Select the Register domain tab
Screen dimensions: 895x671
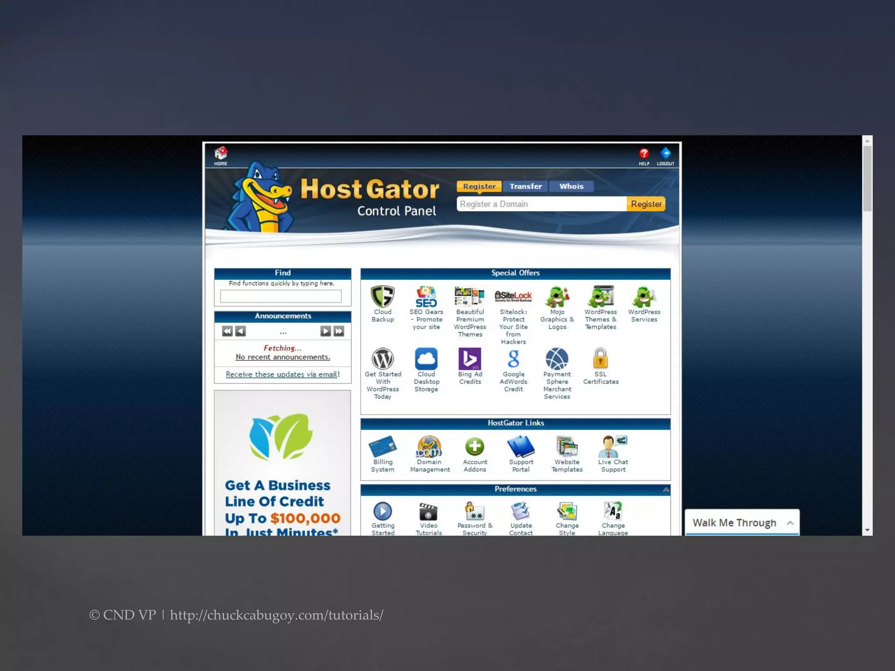tap(479, 187)
